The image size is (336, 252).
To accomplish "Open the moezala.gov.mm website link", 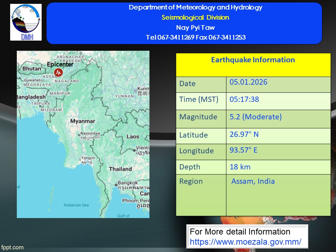I will (245, 242).
